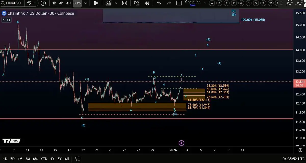Start bar replay with the rewind icon
The height and width of the screenshot is (163, 306).
(147, 3)
